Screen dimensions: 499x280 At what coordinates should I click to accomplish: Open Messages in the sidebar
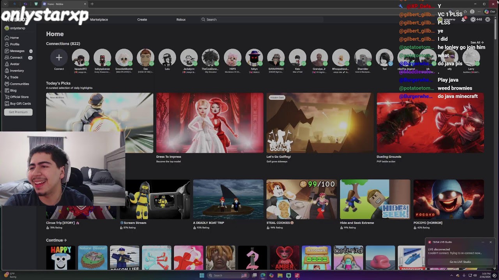tap(15, 51)
